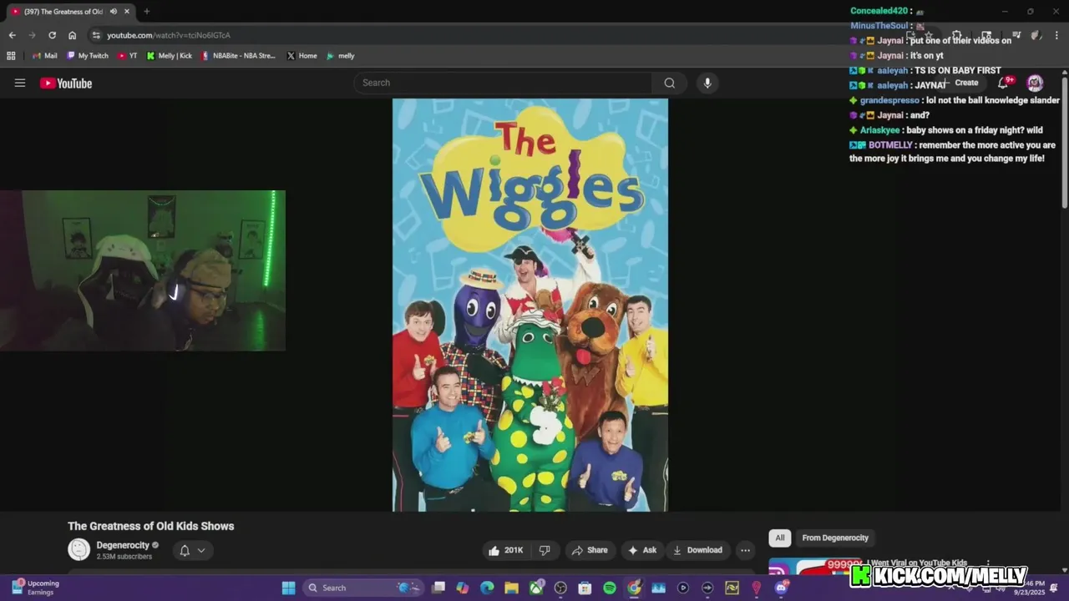Open the browser home page button
The width and height of the screenshot is (1069, 601).
(x=73, y=35)
